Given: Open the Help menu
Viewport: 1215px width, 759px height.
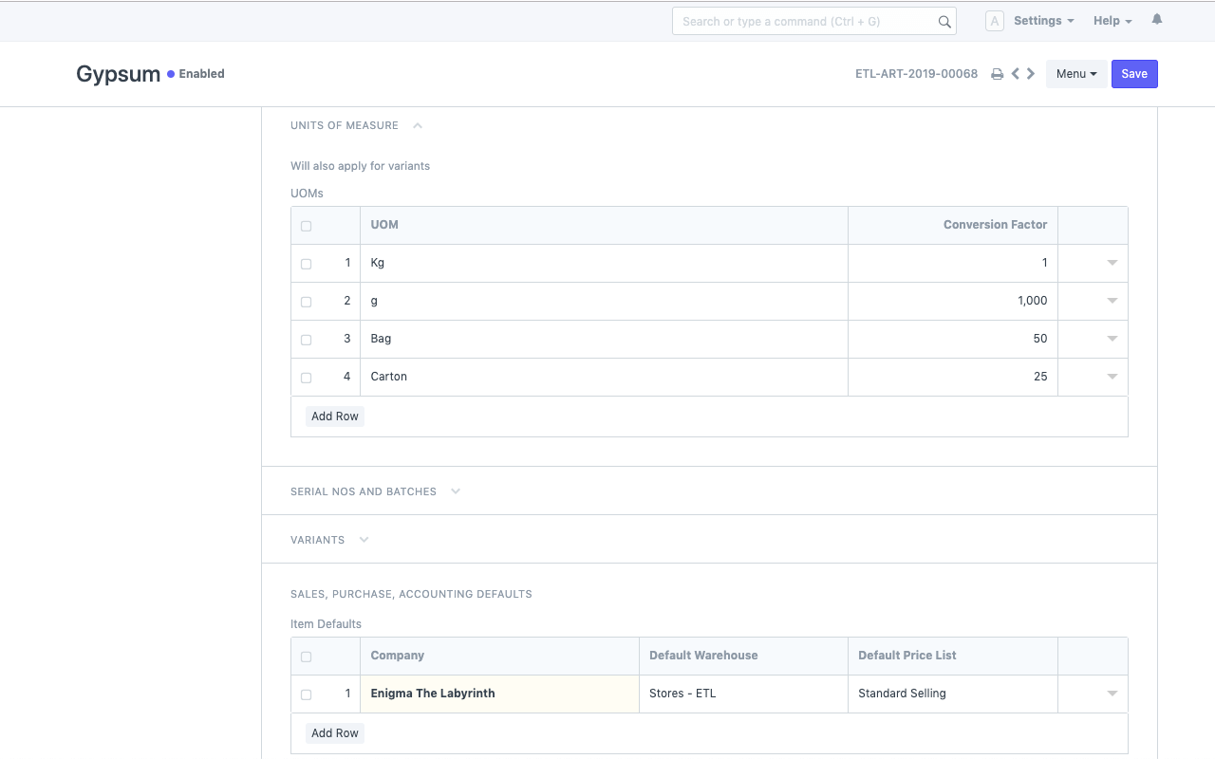Looking at the screenshot, I should click(x=1112, y=21).
